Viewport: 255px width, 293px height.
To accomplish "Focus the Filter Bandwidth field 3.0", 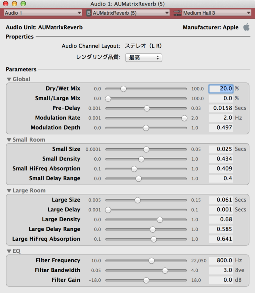I will [x=221, y=270].
